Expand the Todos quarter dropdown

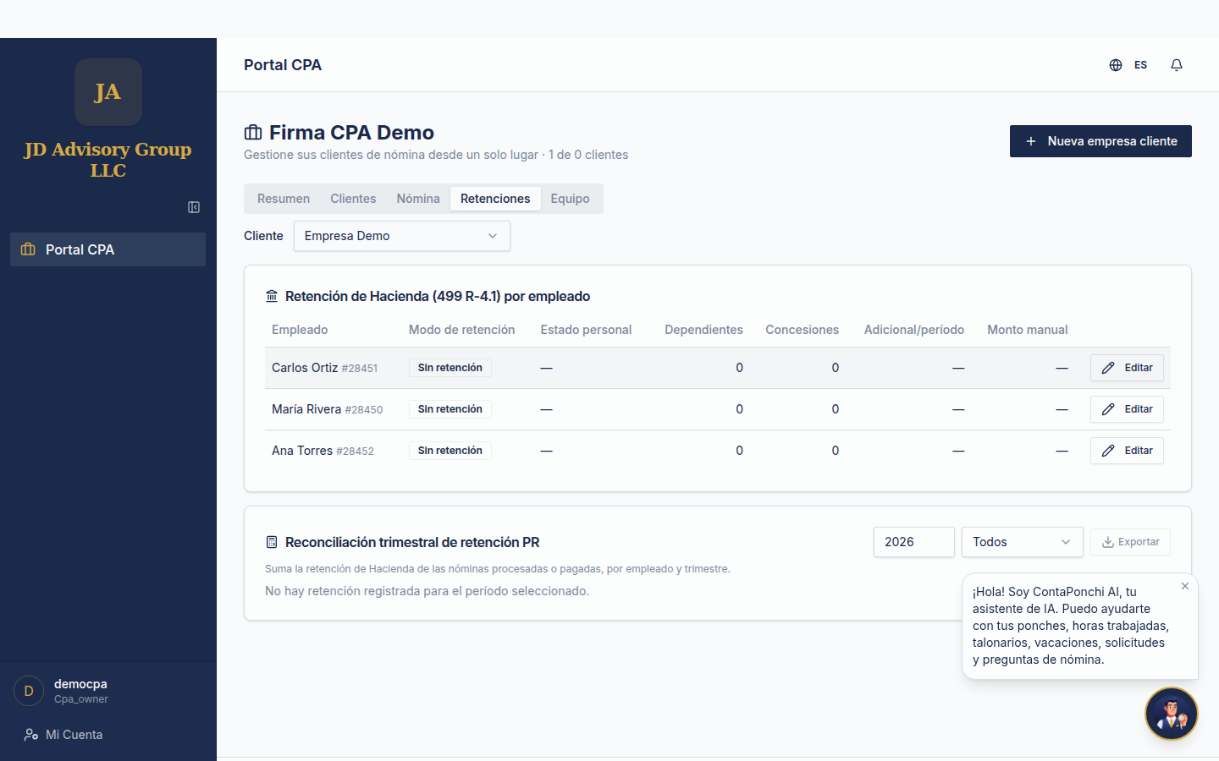(1023, 542)
